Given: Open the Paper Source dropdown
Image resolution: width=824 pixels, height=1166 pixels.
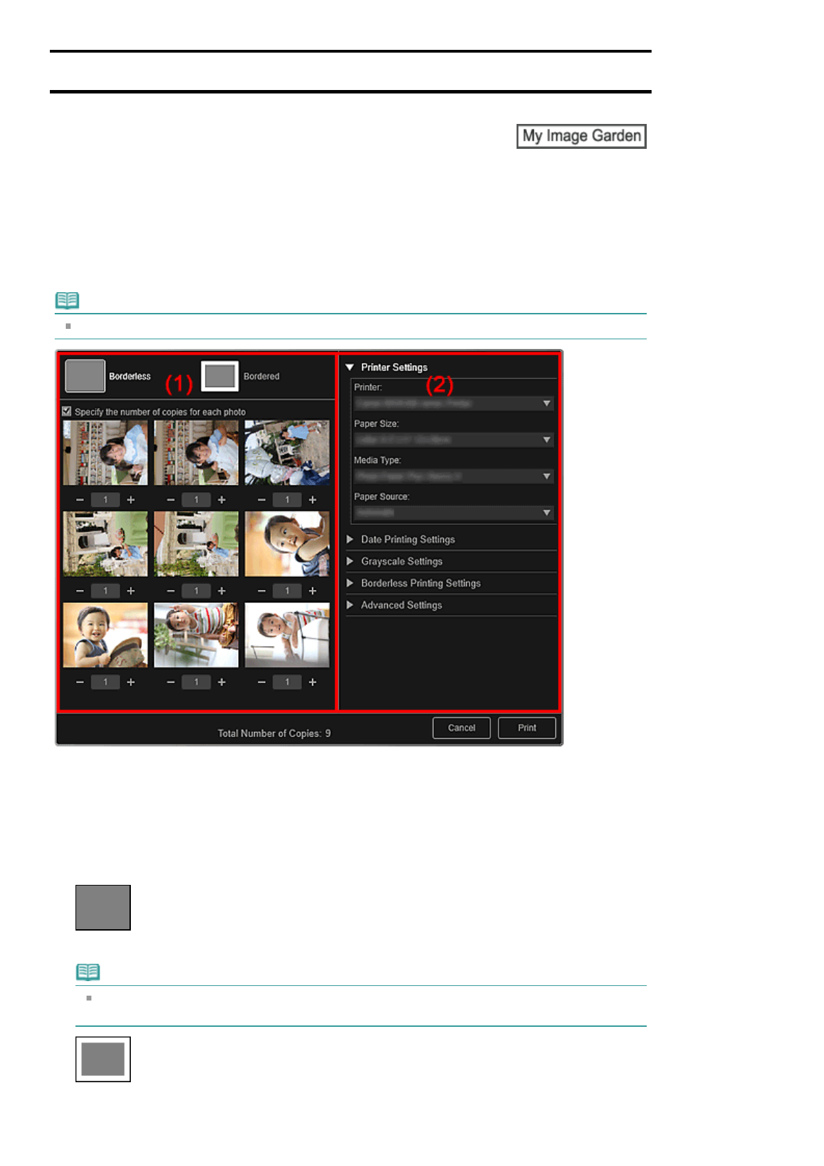Looking at the screenshot, I should click(x=454, y=513).
